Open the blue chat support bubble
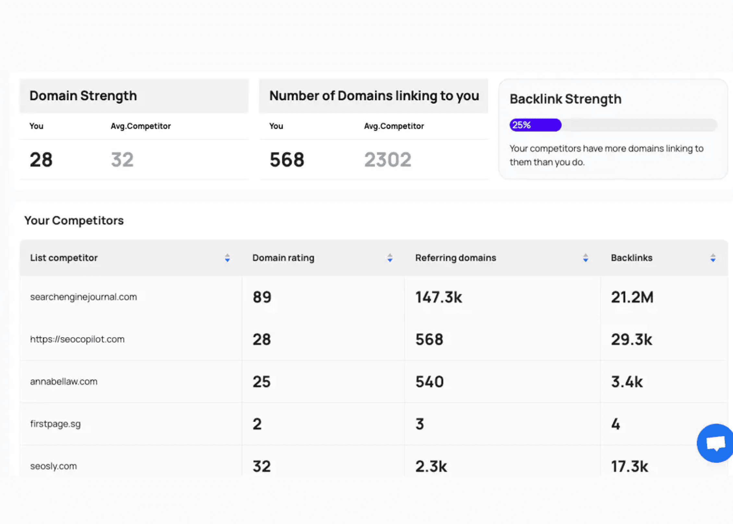The height and width of the screenshot is (524, 733). (x=715, y=443)
